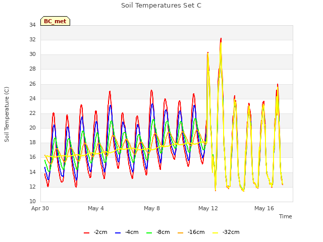Click the 12 y-axis tick label
This screenshot has width=323, height=242.
click(32, 187)
